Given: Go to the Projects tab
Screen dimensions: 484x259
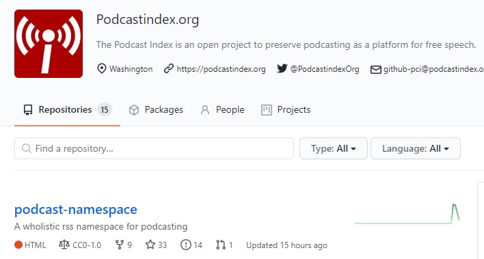Looking at the screenshot, I should pyautogui.click(x=286, y=110).
